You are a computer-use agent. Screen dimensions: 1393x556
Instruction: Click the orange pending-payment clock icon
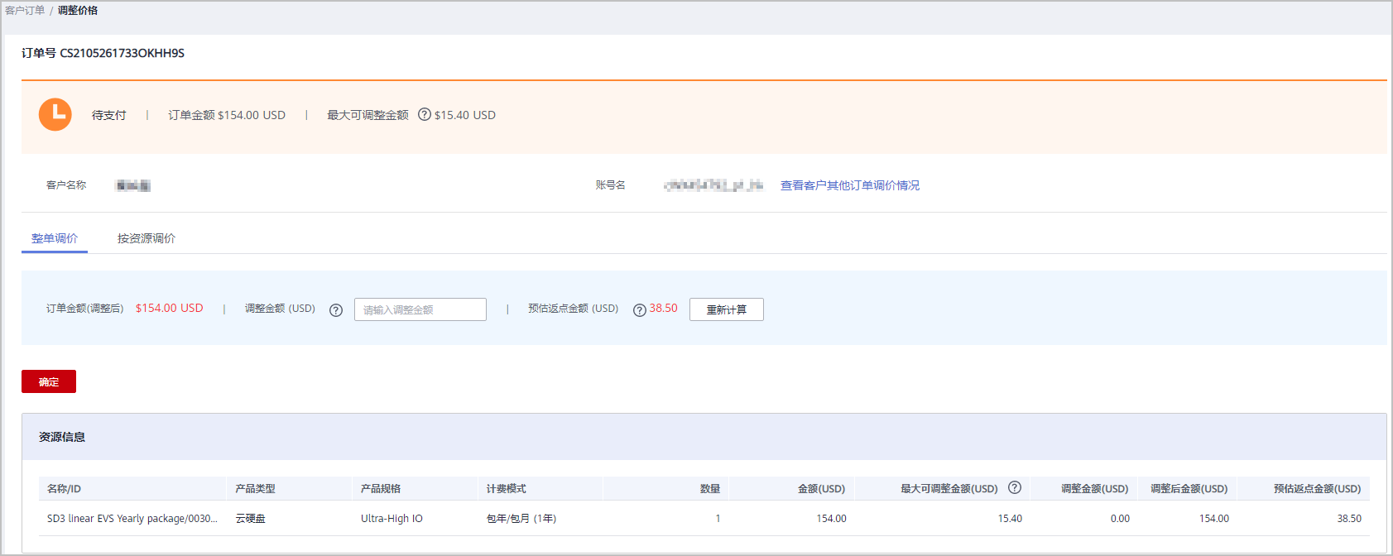pos(55,115)
